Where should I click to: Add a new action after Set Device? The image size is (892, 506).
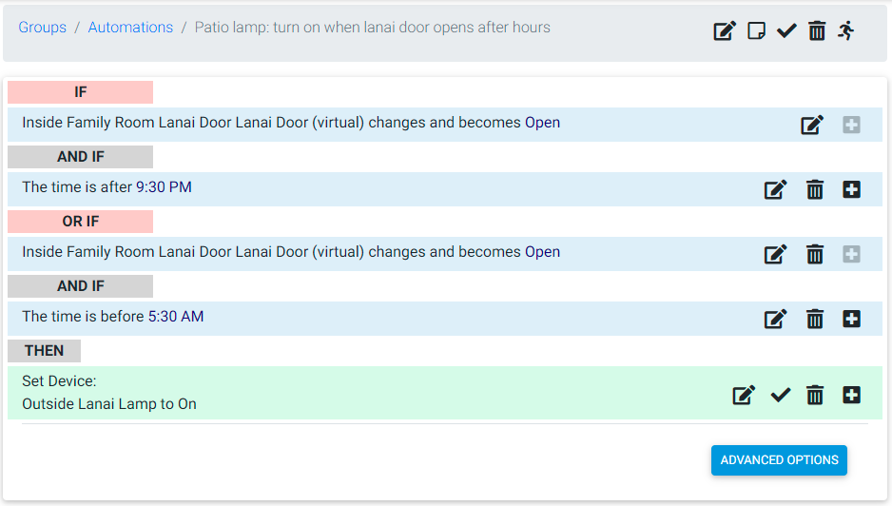pyautogui.click(x=851, y=395)
